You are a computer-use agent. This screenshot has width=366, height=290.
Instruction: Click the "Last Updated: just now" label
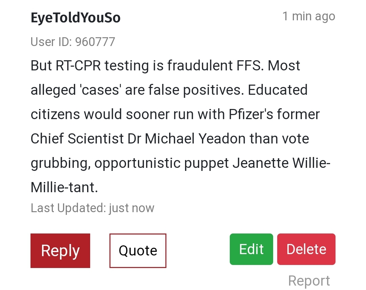coord(93,207)
